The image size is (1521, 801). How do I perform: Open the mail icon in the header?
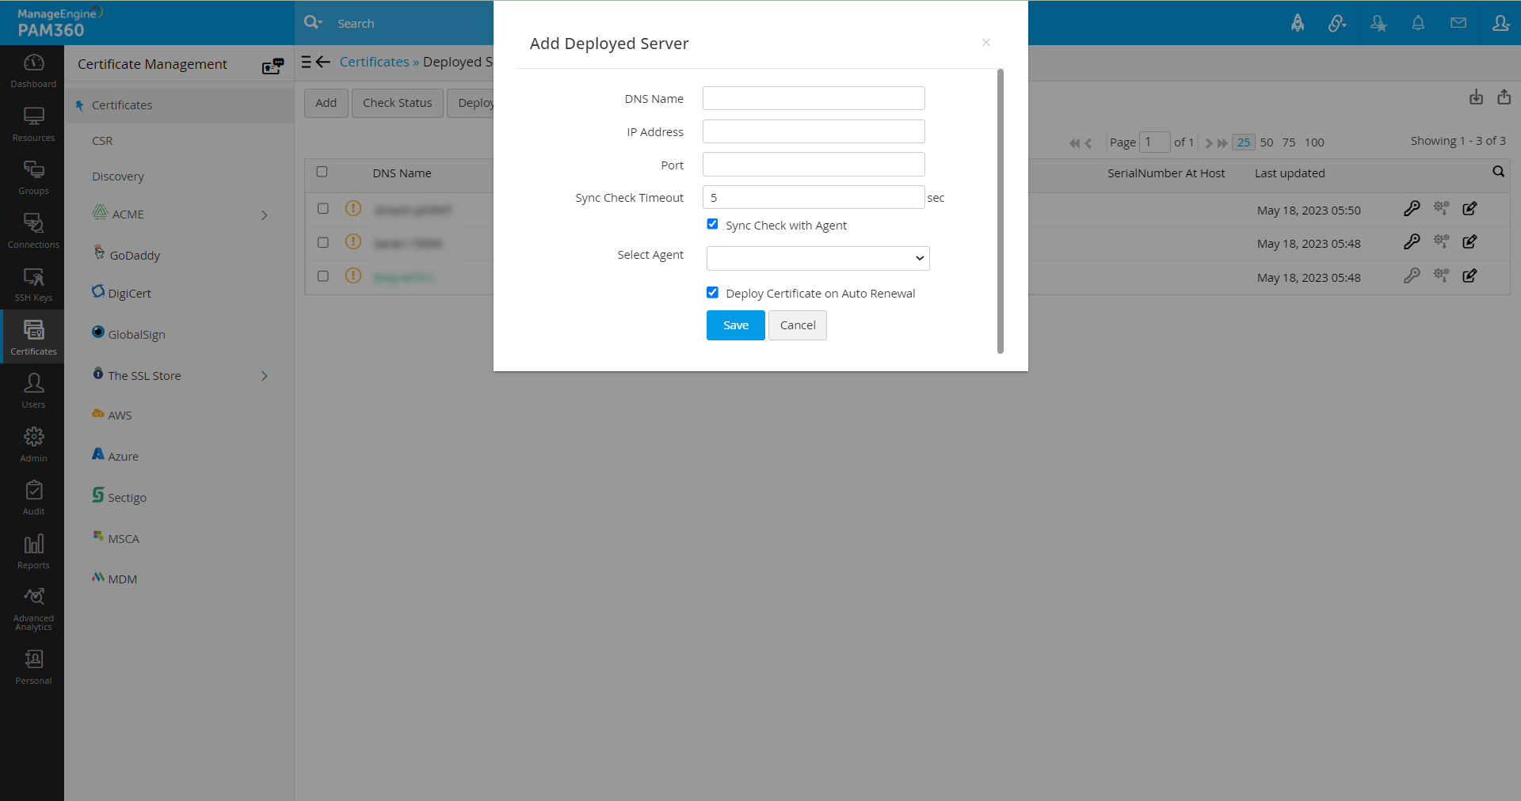pyautogui.click(x=1458, y=23)
